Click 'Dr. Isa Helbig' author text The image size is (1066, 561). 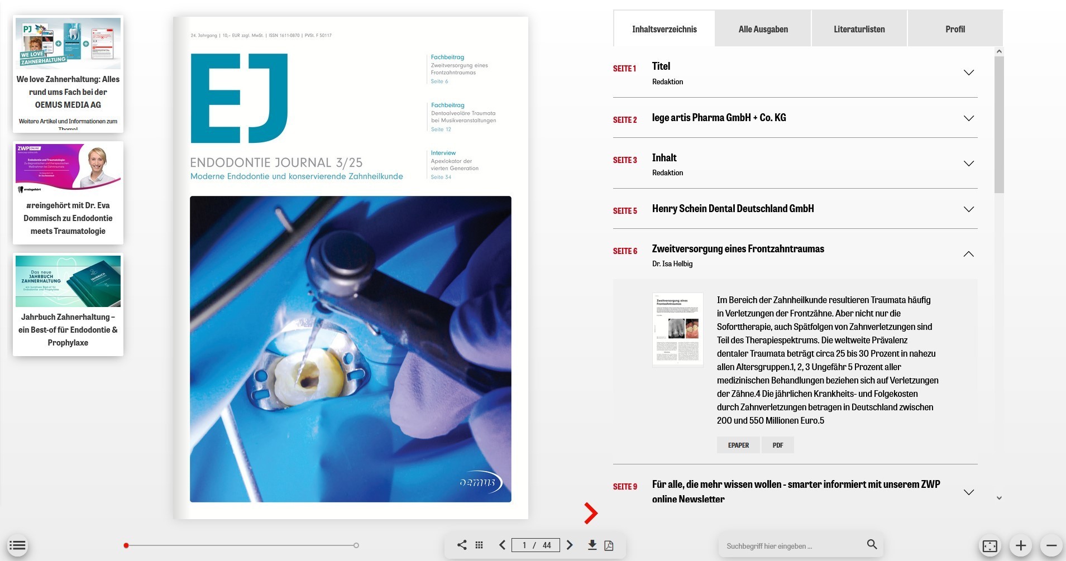(672, 263)
